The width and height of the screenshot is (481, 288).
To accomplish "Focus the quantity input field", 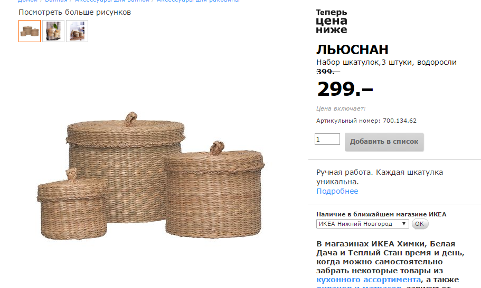I will [327, 139].
